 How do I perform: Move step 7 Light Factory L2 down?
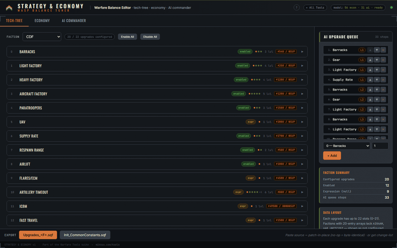[377, 109]
